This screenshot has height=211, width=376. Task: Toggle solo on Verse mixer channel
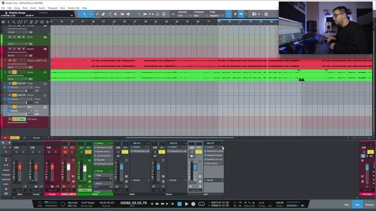88,152
